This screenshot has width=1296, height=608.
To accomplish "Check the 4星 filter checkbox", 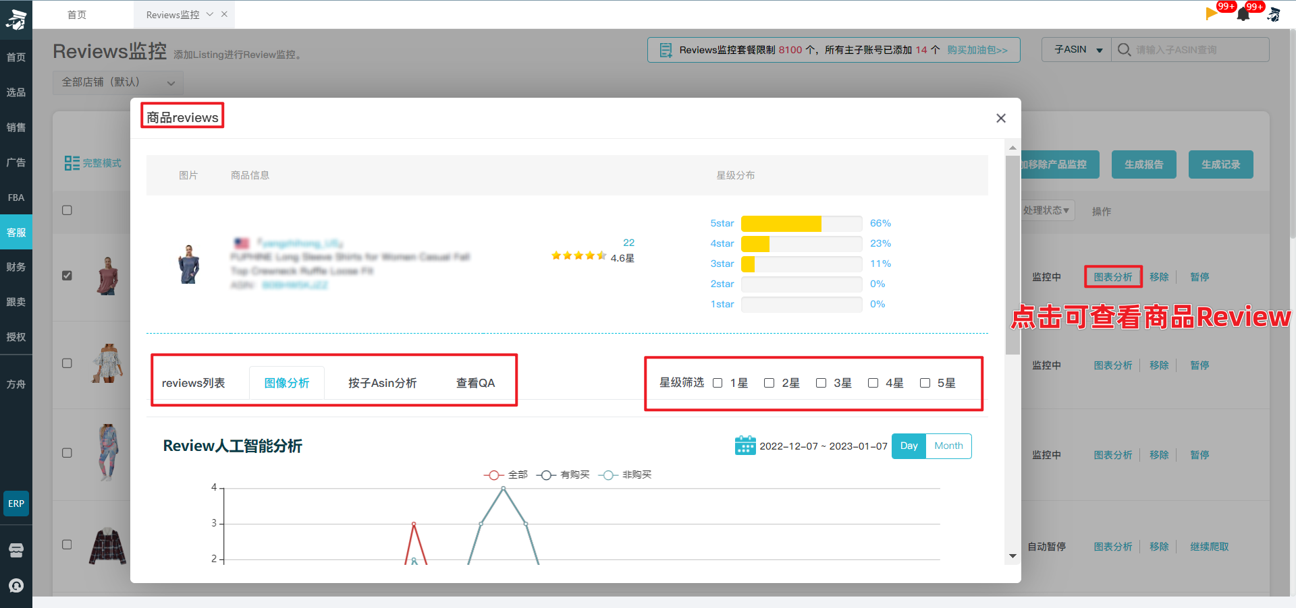I will click(873, 383).
